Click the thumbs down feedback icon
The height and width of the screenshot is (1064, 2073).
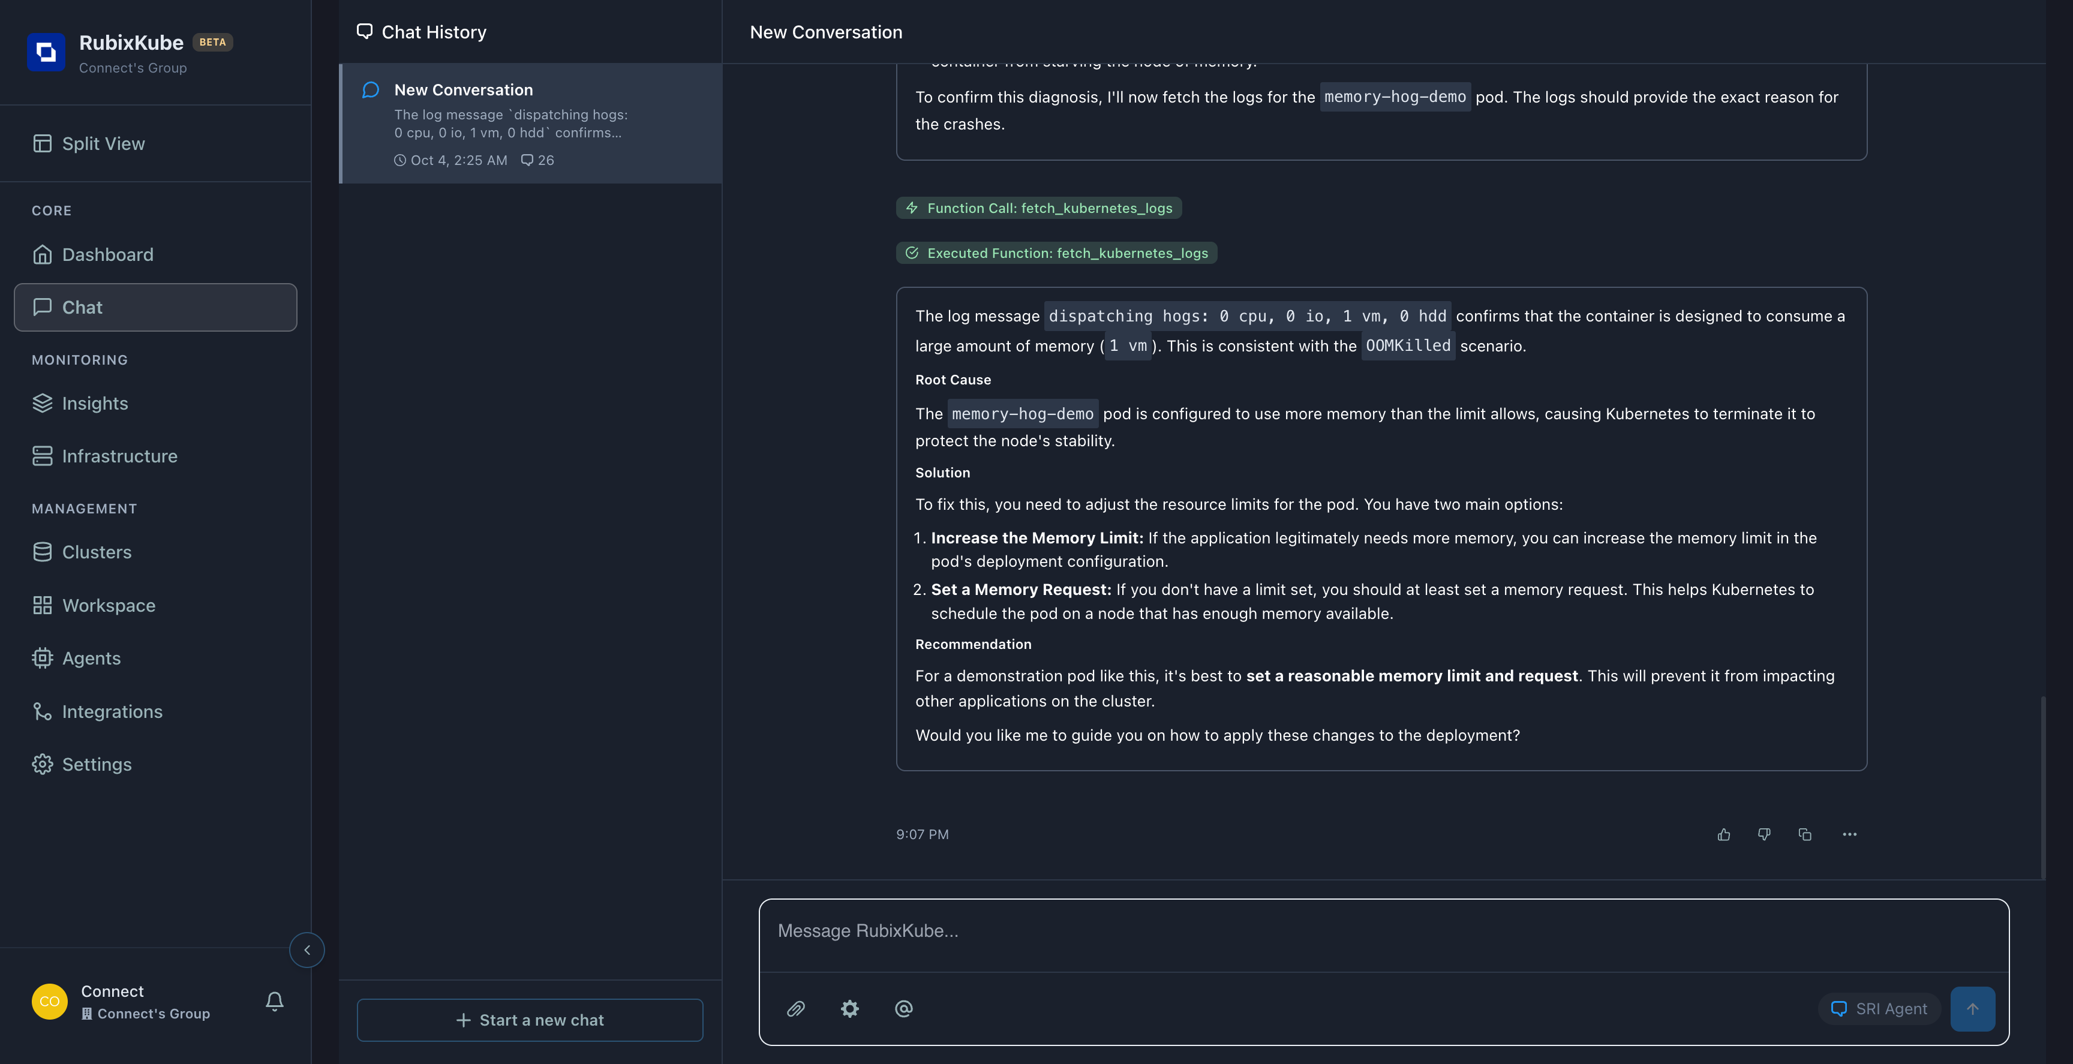click(1764, 835)
